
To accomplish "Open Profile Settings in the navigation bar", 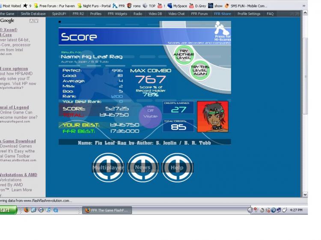I will 249,14.
